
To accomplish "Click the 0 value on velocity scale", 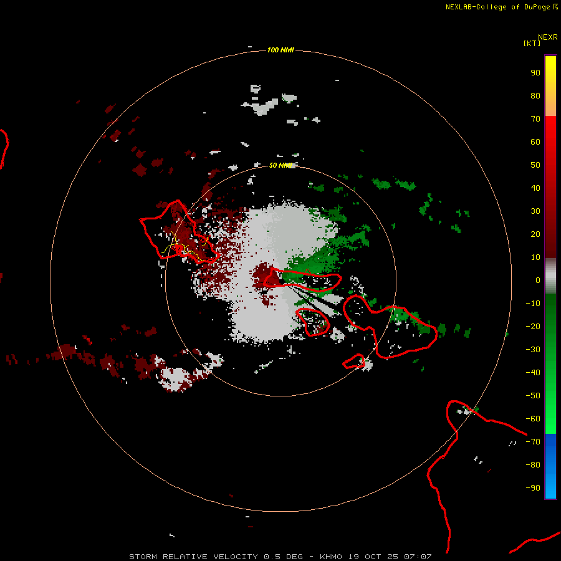I will click(538, 280).
